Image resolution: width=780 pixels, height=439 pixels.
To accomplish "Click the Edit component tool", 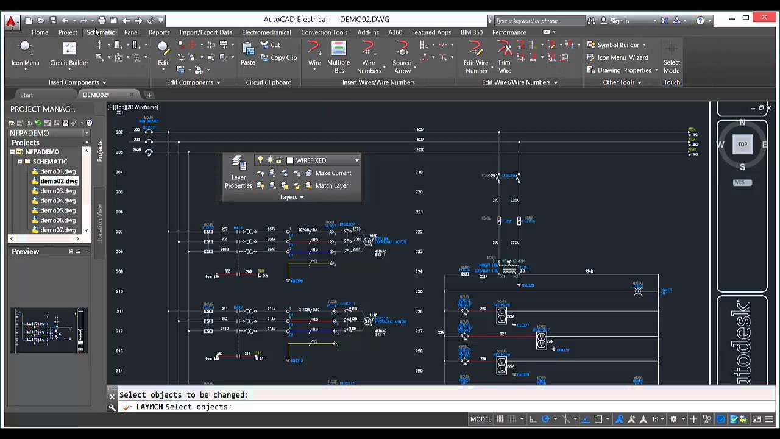I will (163, 54).
